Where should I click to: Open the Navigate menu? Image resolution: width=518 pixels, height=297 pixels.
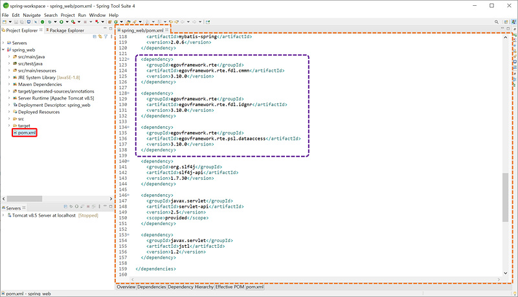pyautogui.click(x=32, y=15)
